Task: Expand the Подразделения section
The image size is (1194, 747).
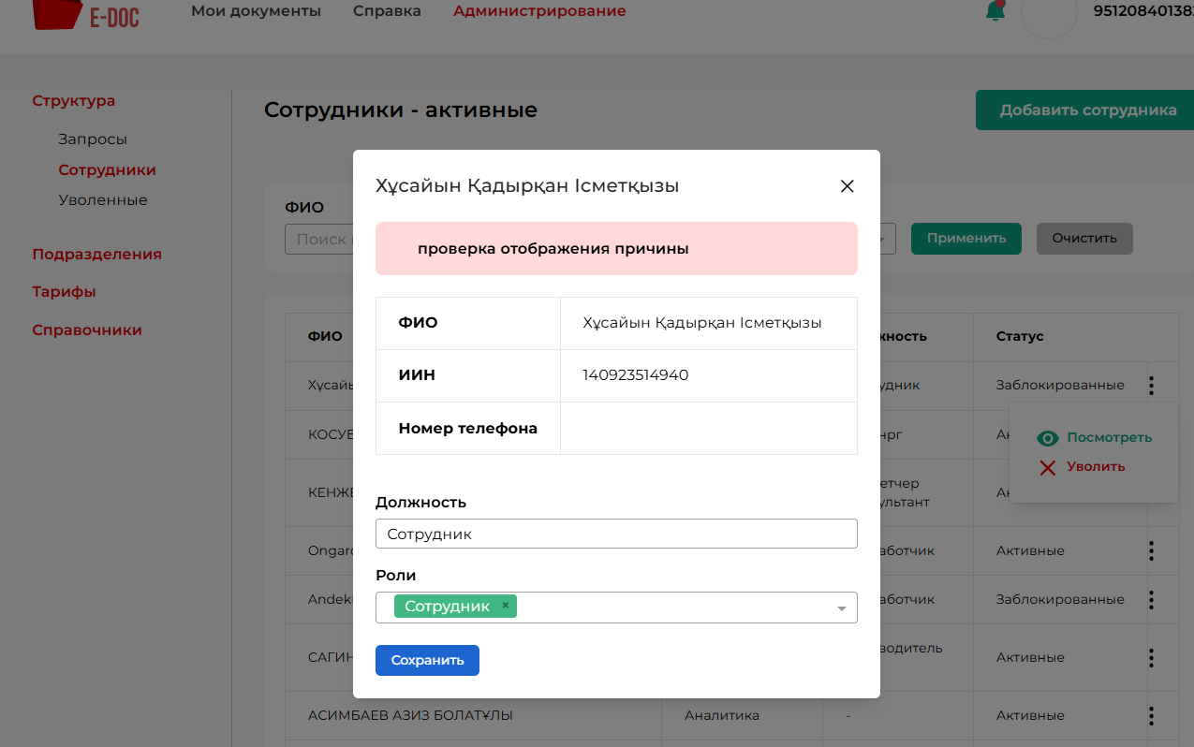Action: click(x=96, y=255)
